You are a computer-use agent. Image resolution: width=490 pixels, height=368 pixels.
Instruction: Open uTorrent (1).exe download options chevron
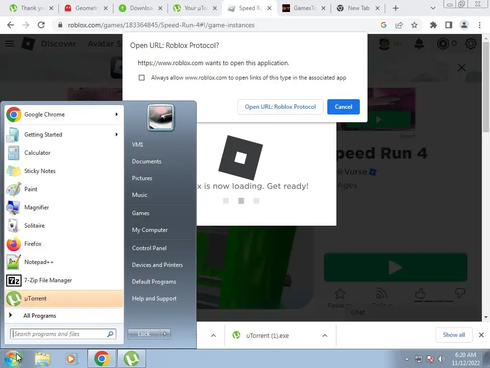325,335
